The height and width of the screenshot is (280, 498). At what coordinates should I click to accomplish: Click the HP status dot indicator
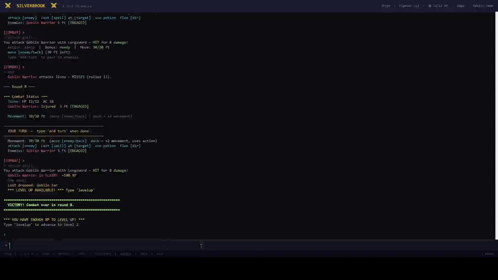click(x=430, y=6)
